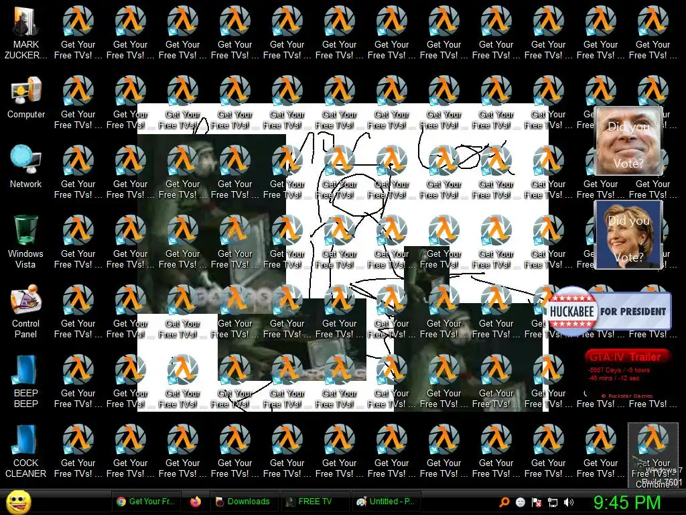
Task: Select the highlighted Combine desktop icon
Action: pos(653,455)
